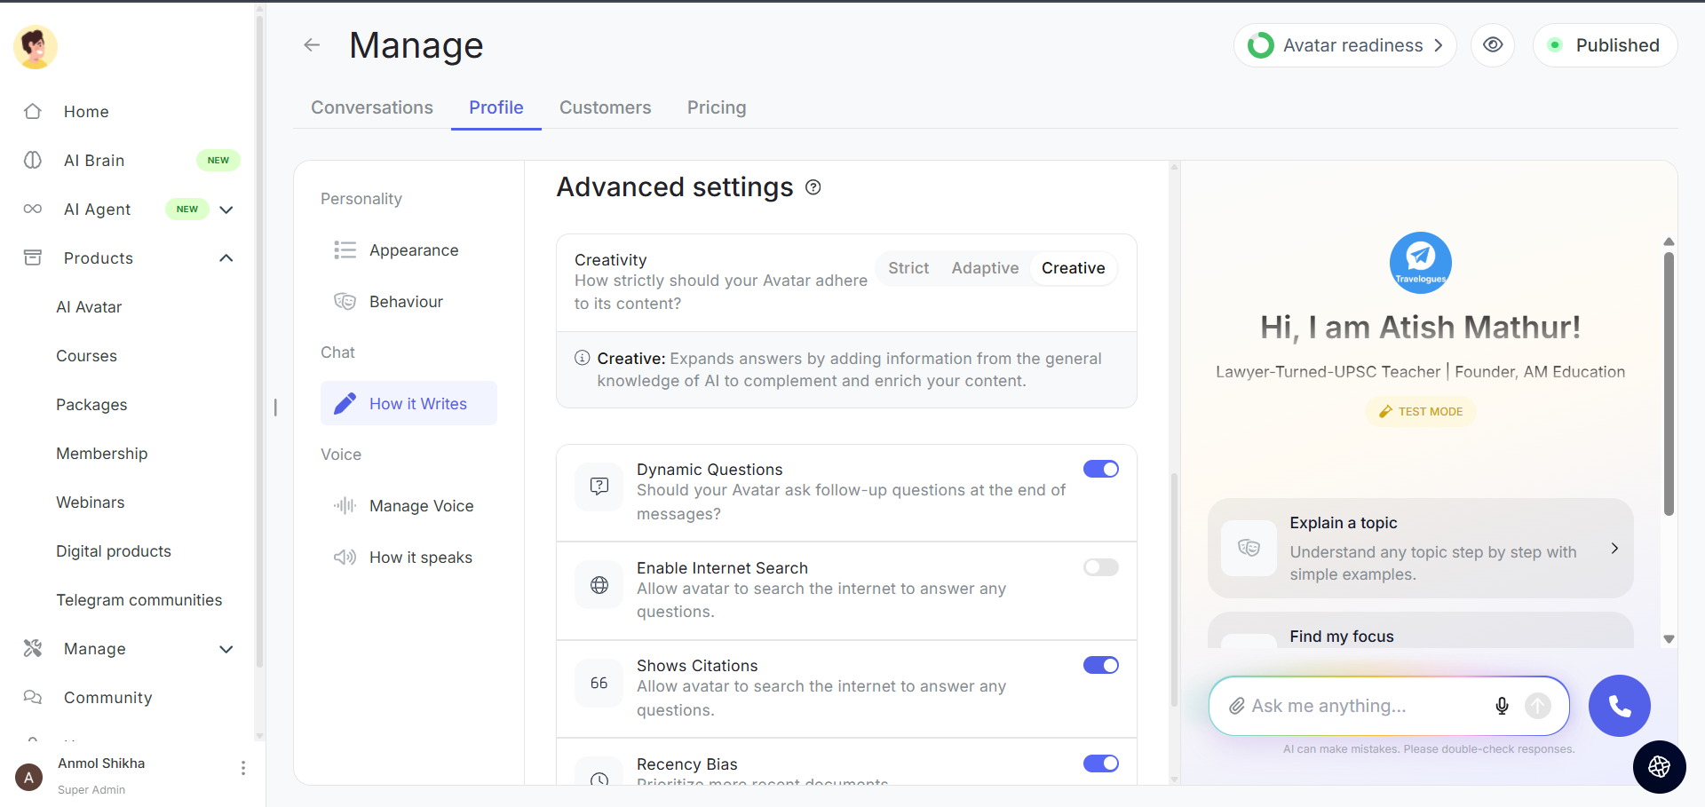Open the Pricing tab
Screen dimensions: 1705x807
[x=716, y=107]
